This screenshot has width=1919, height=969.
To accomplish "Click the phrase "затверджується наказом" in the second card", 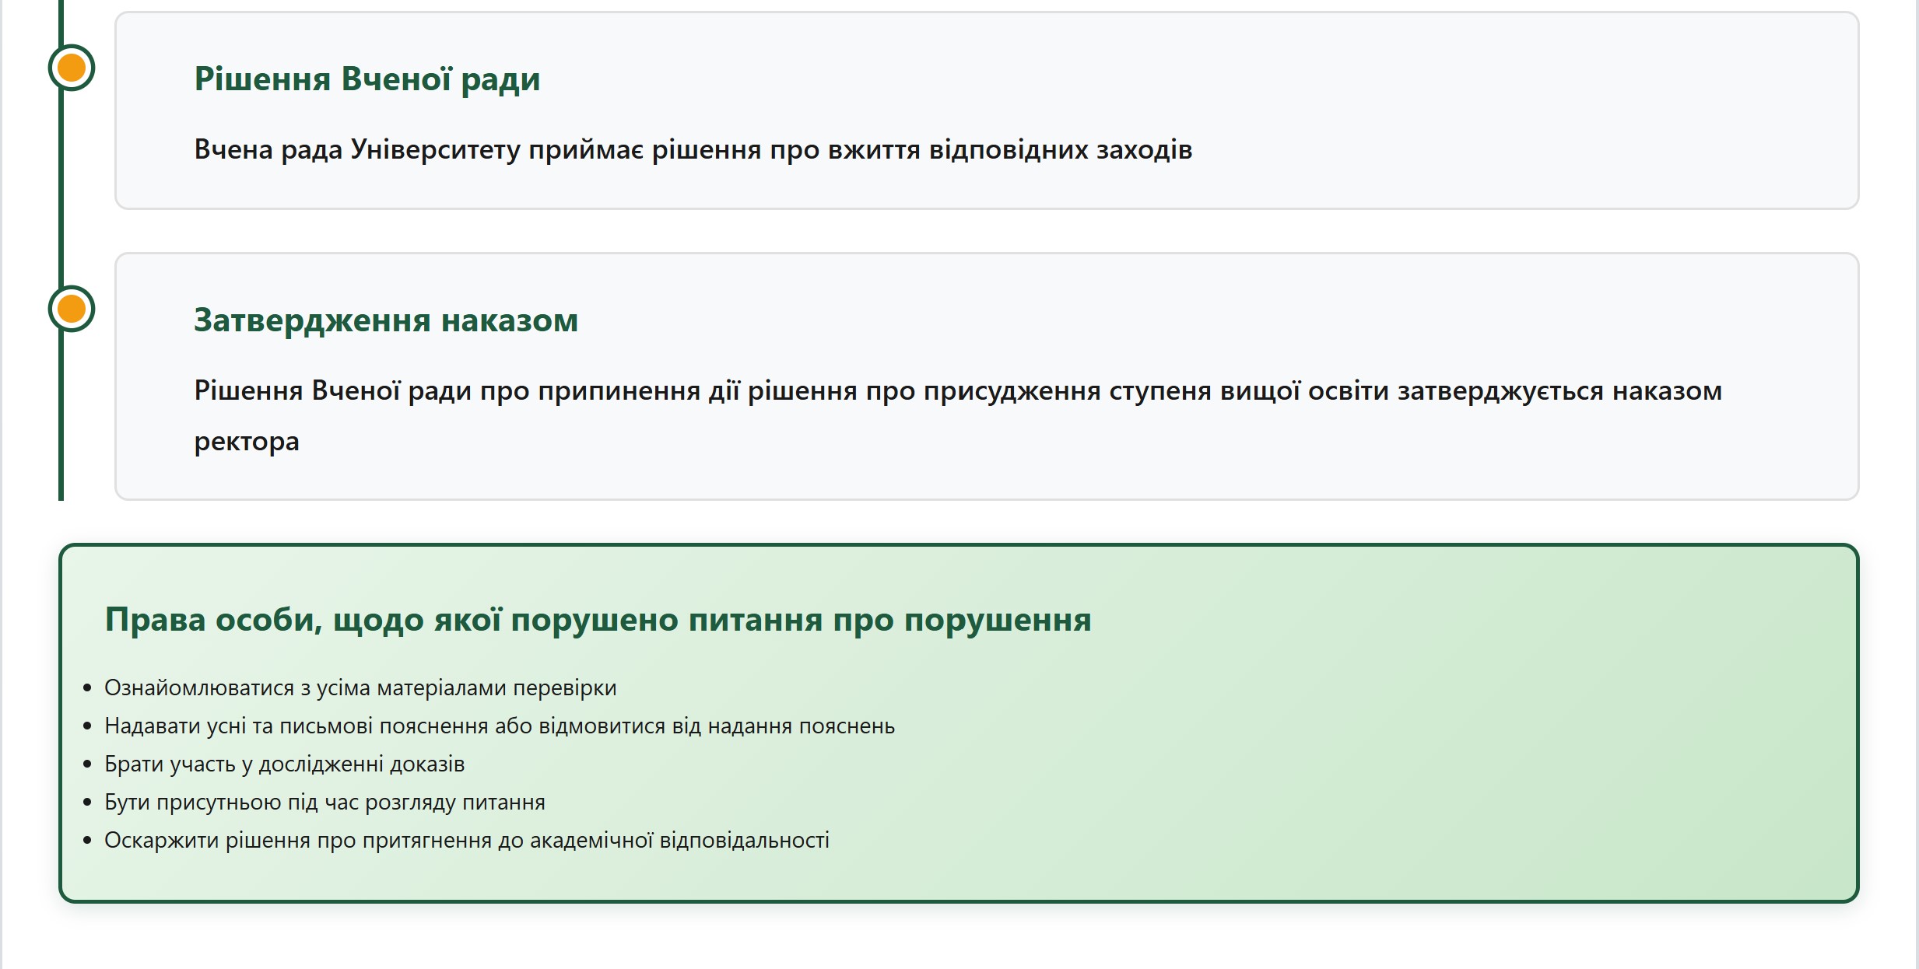I will pos(1559,390).
